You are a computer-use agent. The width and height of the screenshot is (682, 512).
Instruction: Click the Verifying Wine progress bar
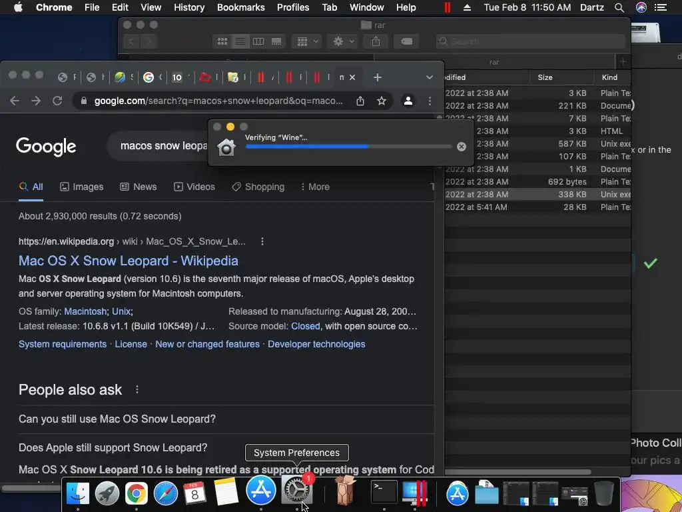[x=348, y=147]
